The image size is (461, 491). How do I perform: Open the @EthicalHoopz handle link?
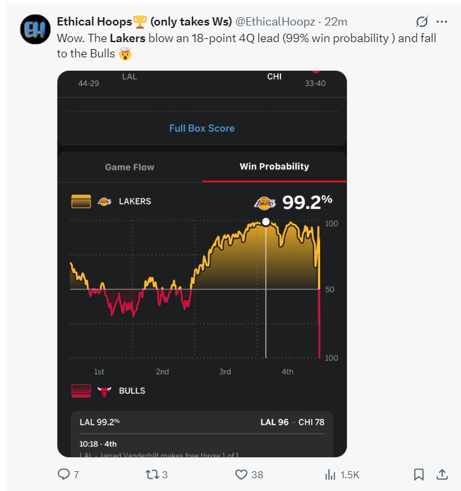pos(275,22)
